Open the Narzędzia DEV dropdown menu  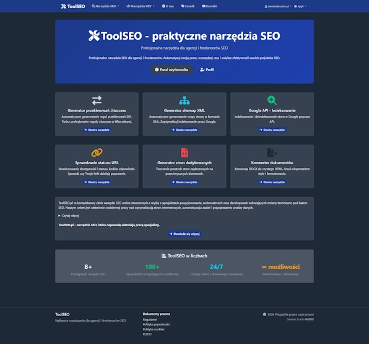[141, 6]
